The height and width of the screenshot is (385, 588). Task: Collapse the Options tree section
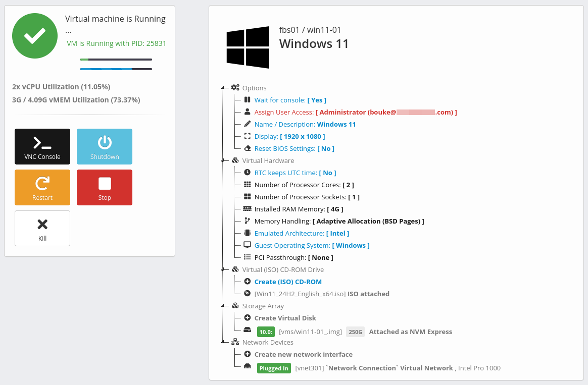click(222, 88)
